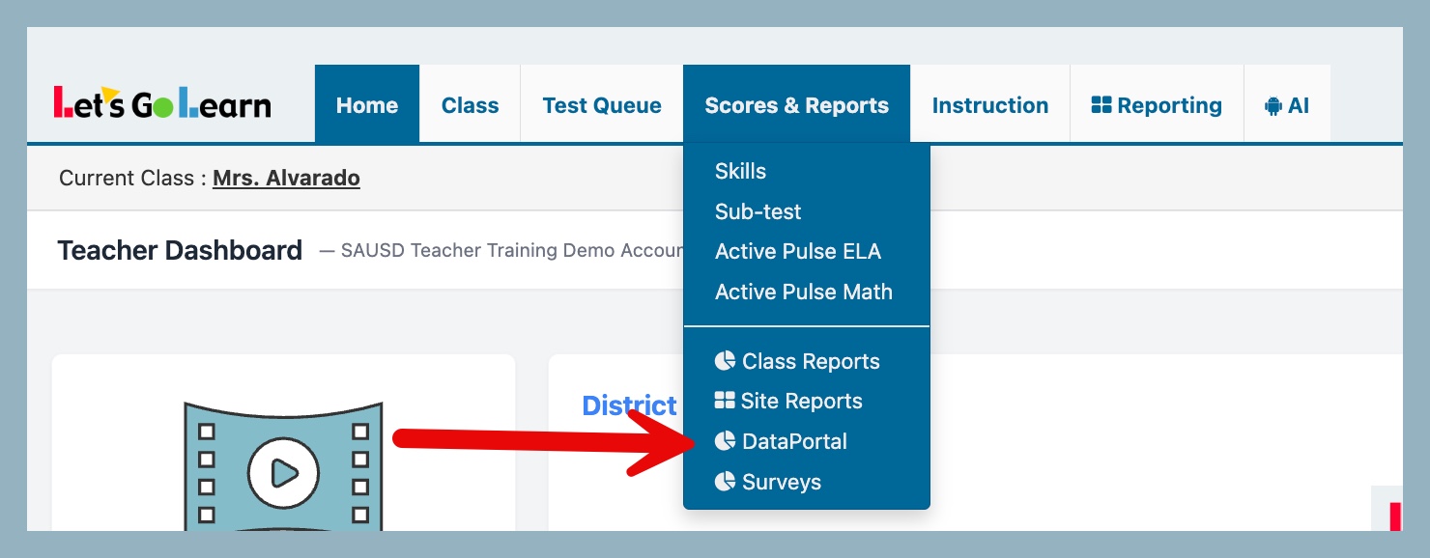Click the Teacher Dashboard heading
Screen dimensions: 1430x558
coord(180,250)
